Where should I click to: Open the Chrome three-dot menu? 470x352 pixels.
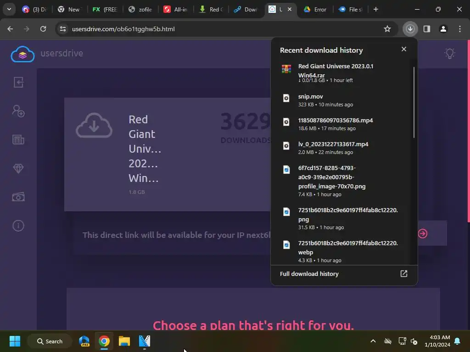459,29
